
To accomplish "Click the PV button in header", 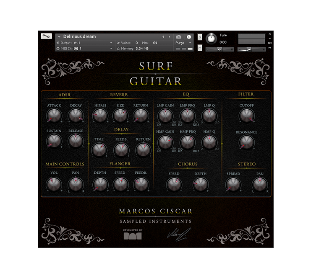I will pos(269,48).
